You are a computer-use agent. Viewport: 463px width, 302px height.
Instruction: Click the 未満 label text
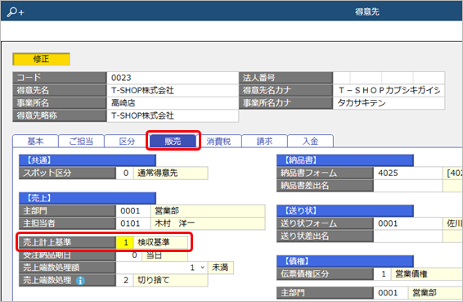coord(220,268)
